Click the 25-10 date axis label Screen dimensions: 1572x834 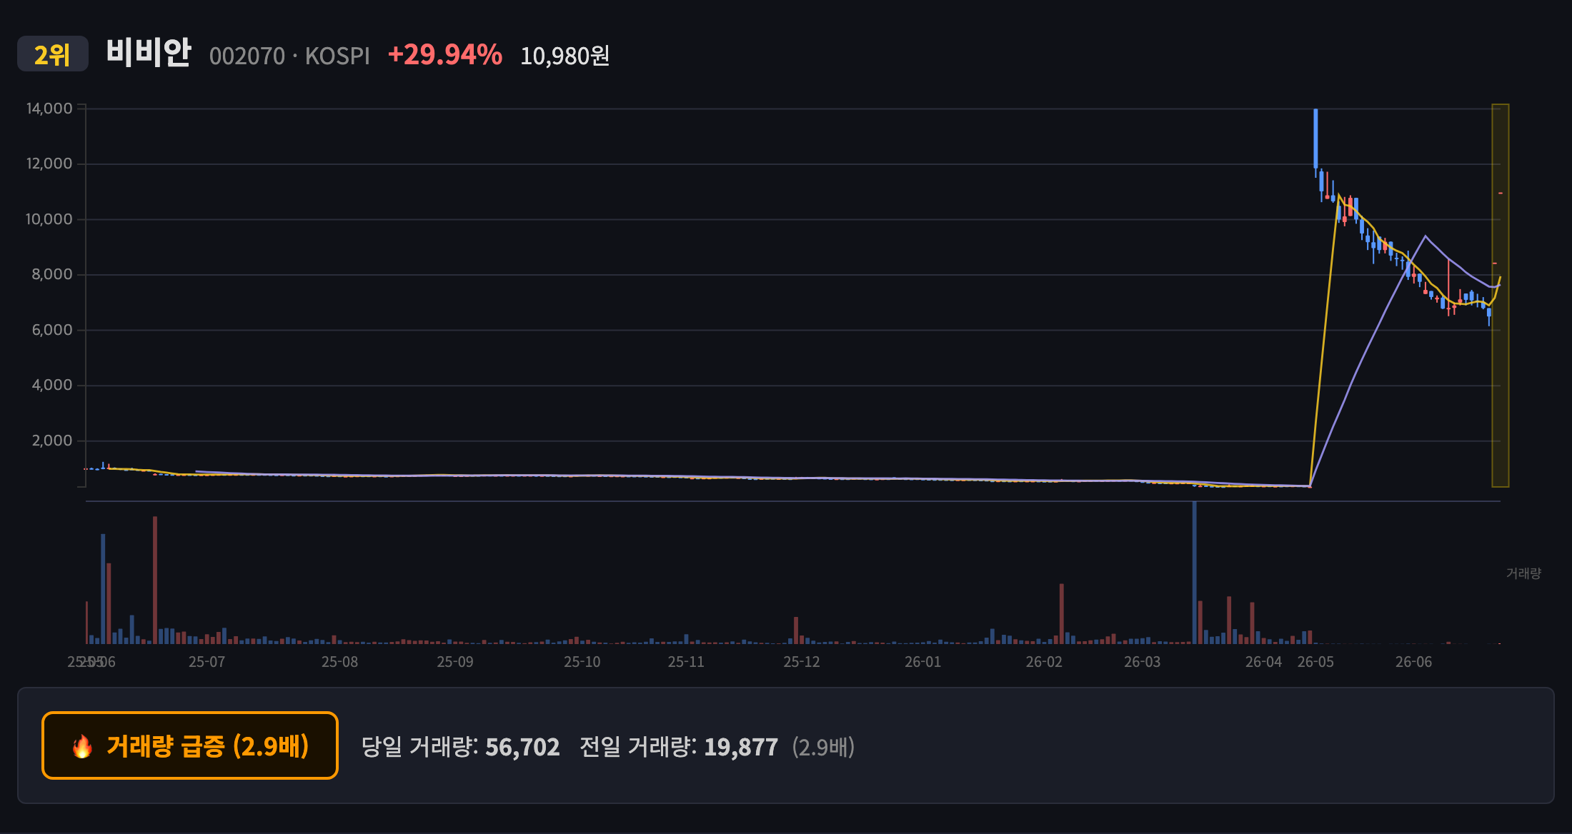click(582, 662)
